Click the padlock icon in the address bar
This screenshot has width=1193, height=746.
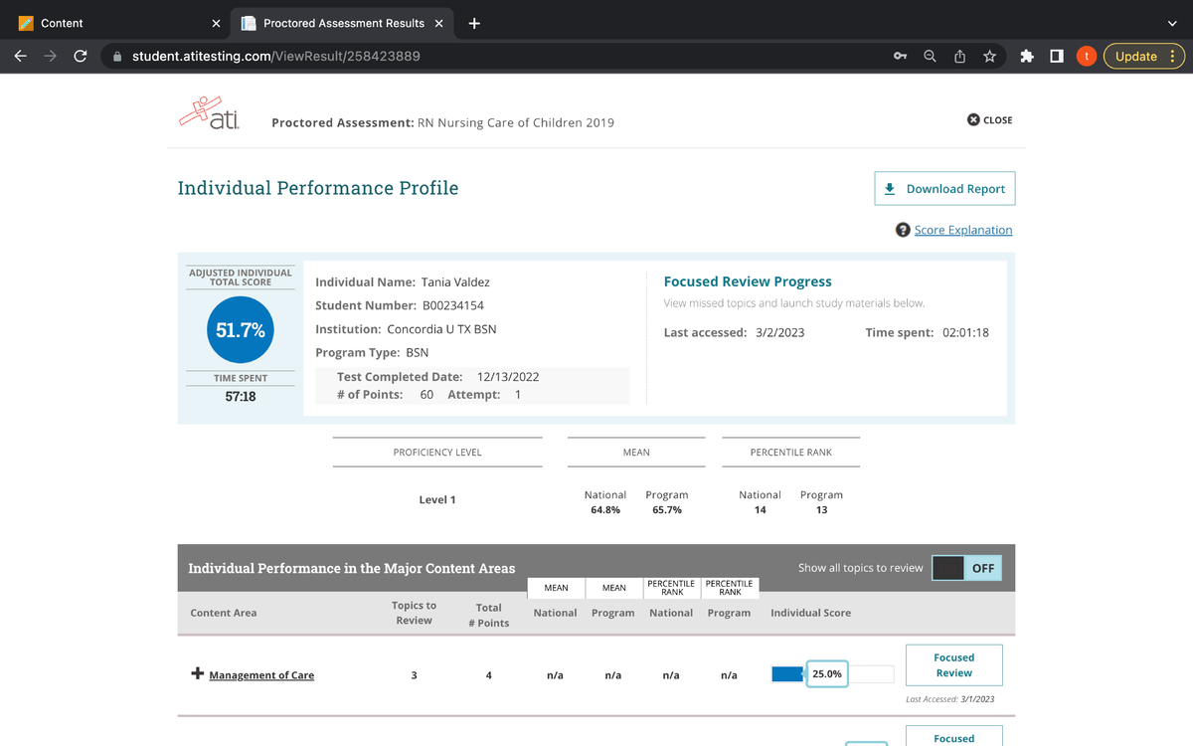tap(117, 56)
